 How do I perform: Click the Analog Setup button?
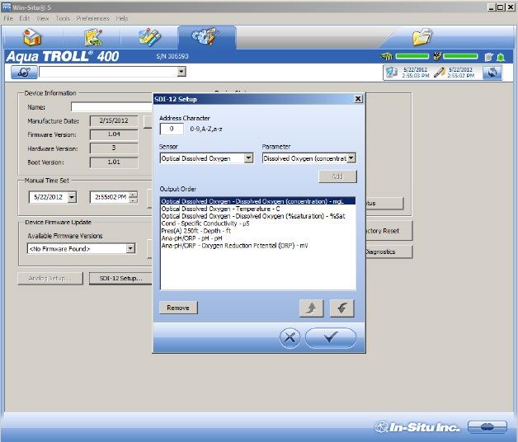tap(50, 278)
